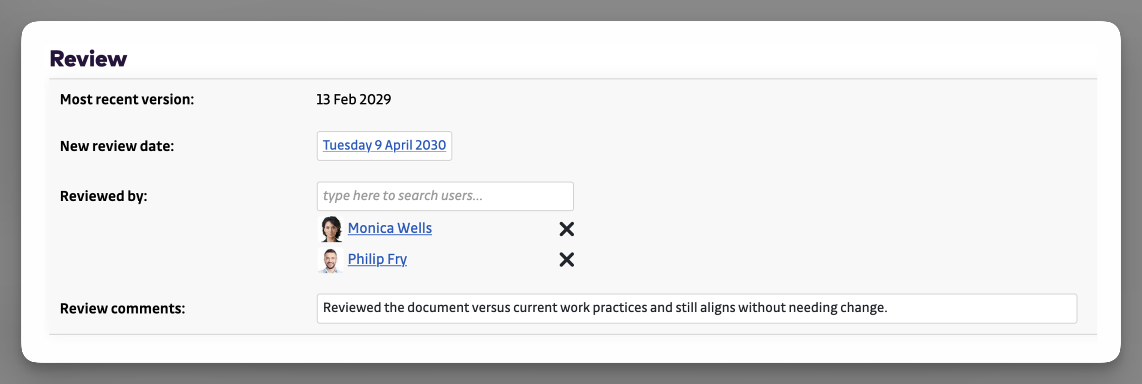Dismiss Philip Fry from the reviewer list
Screen dimensions: 1142x384
pyautogui.click(x=566, y=260)
